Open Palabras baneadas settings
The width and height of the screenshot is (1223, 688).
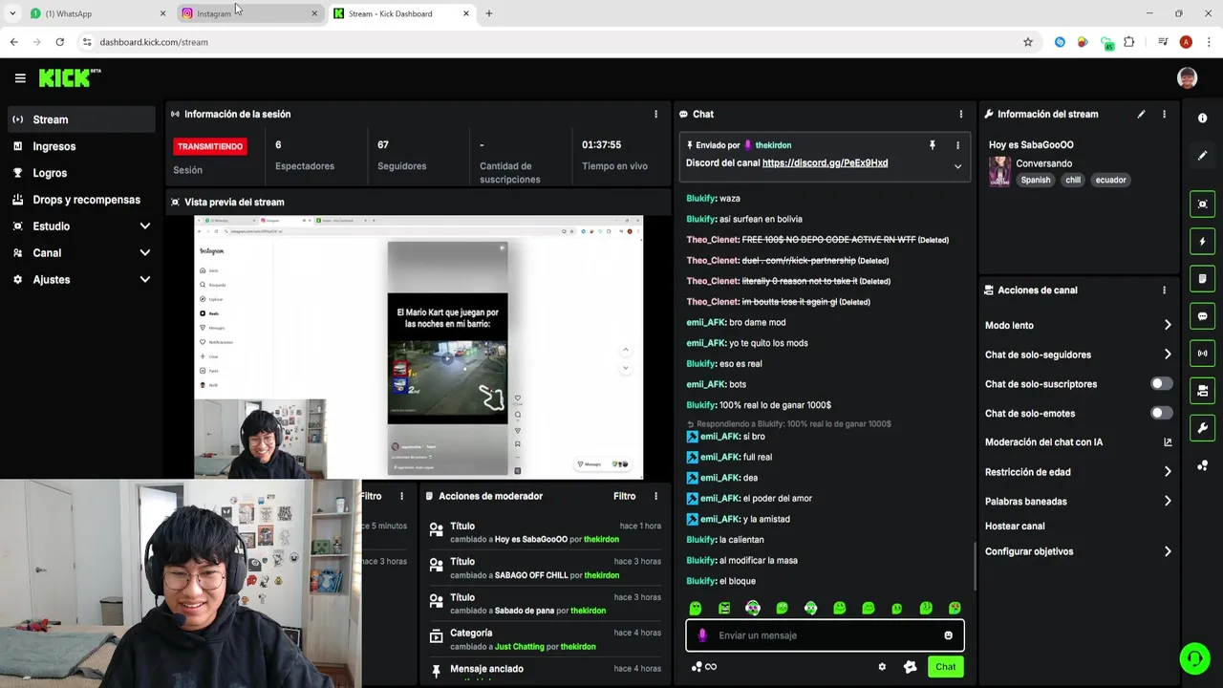coord(1078,502)
